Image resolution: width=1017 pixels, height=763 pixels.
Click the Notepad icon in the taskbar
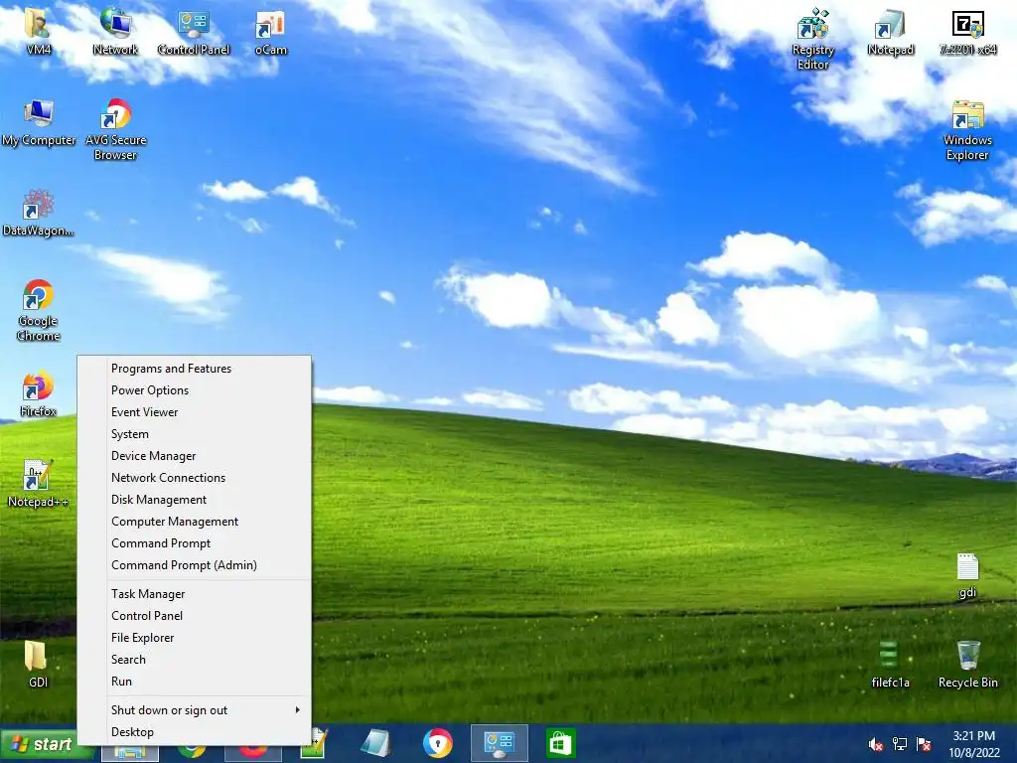(x=375, y=743)
